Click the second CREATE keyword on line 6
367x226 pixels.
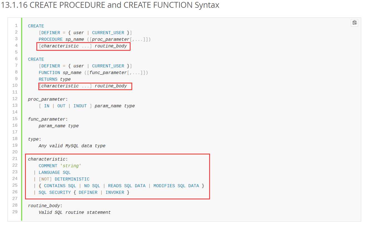(36, 59)
